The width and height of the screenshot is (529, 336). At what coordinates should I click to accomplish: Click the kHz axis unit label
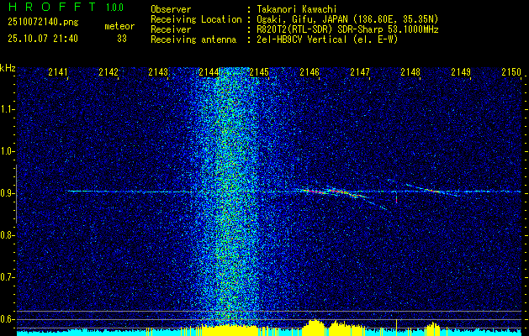(x=8, y=68)
